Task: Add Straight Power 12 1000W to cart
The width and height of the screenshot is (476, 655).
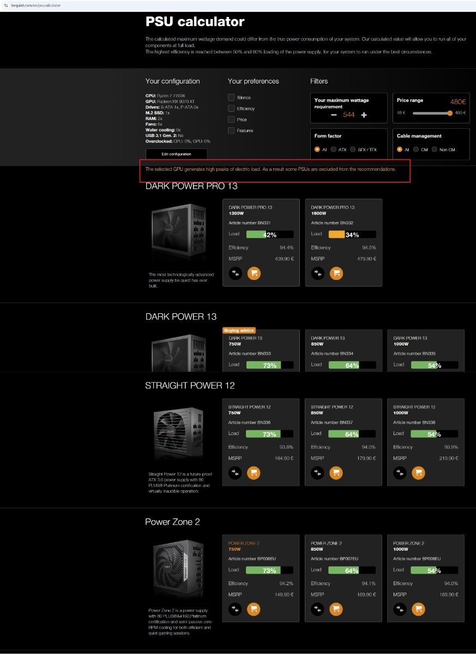Action: 418,473
